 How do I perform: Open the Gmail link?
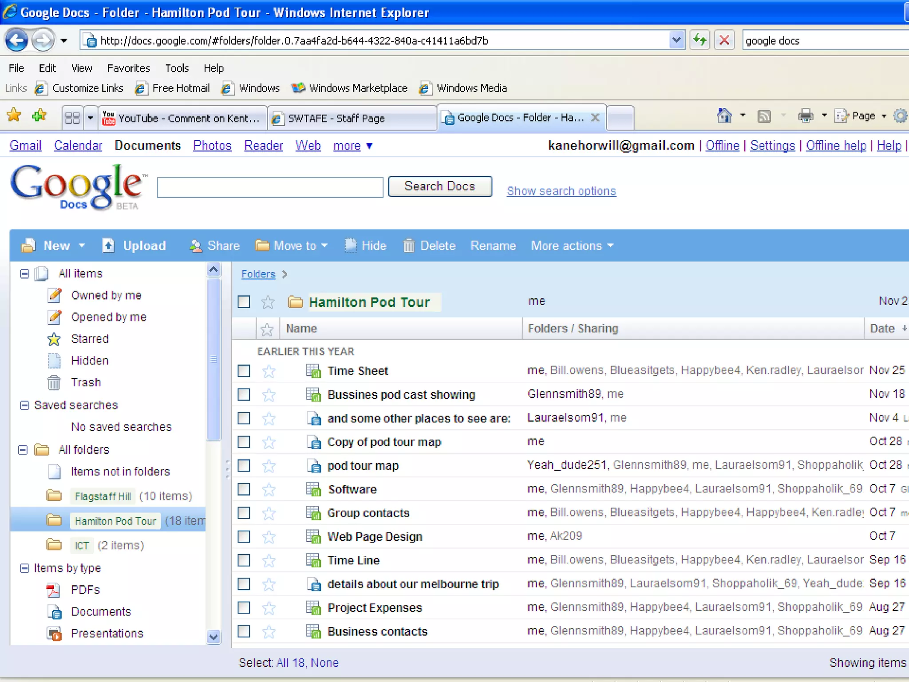point(25,146)
